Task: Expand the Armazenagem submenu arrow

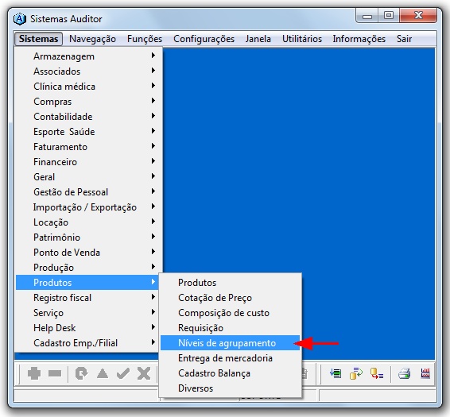Action: coord(153,56)
